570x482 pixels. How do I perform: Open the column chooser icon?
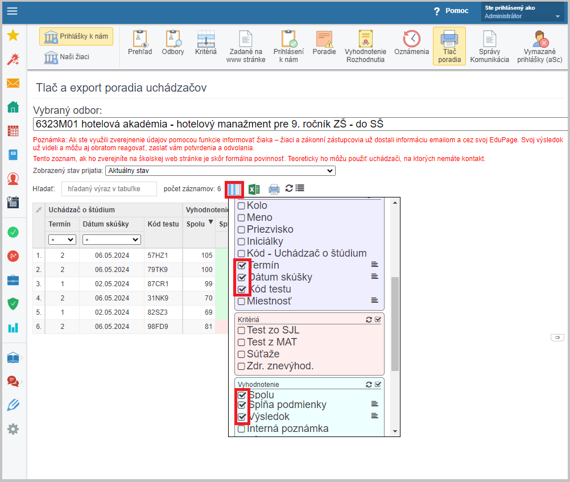(234, 189)
